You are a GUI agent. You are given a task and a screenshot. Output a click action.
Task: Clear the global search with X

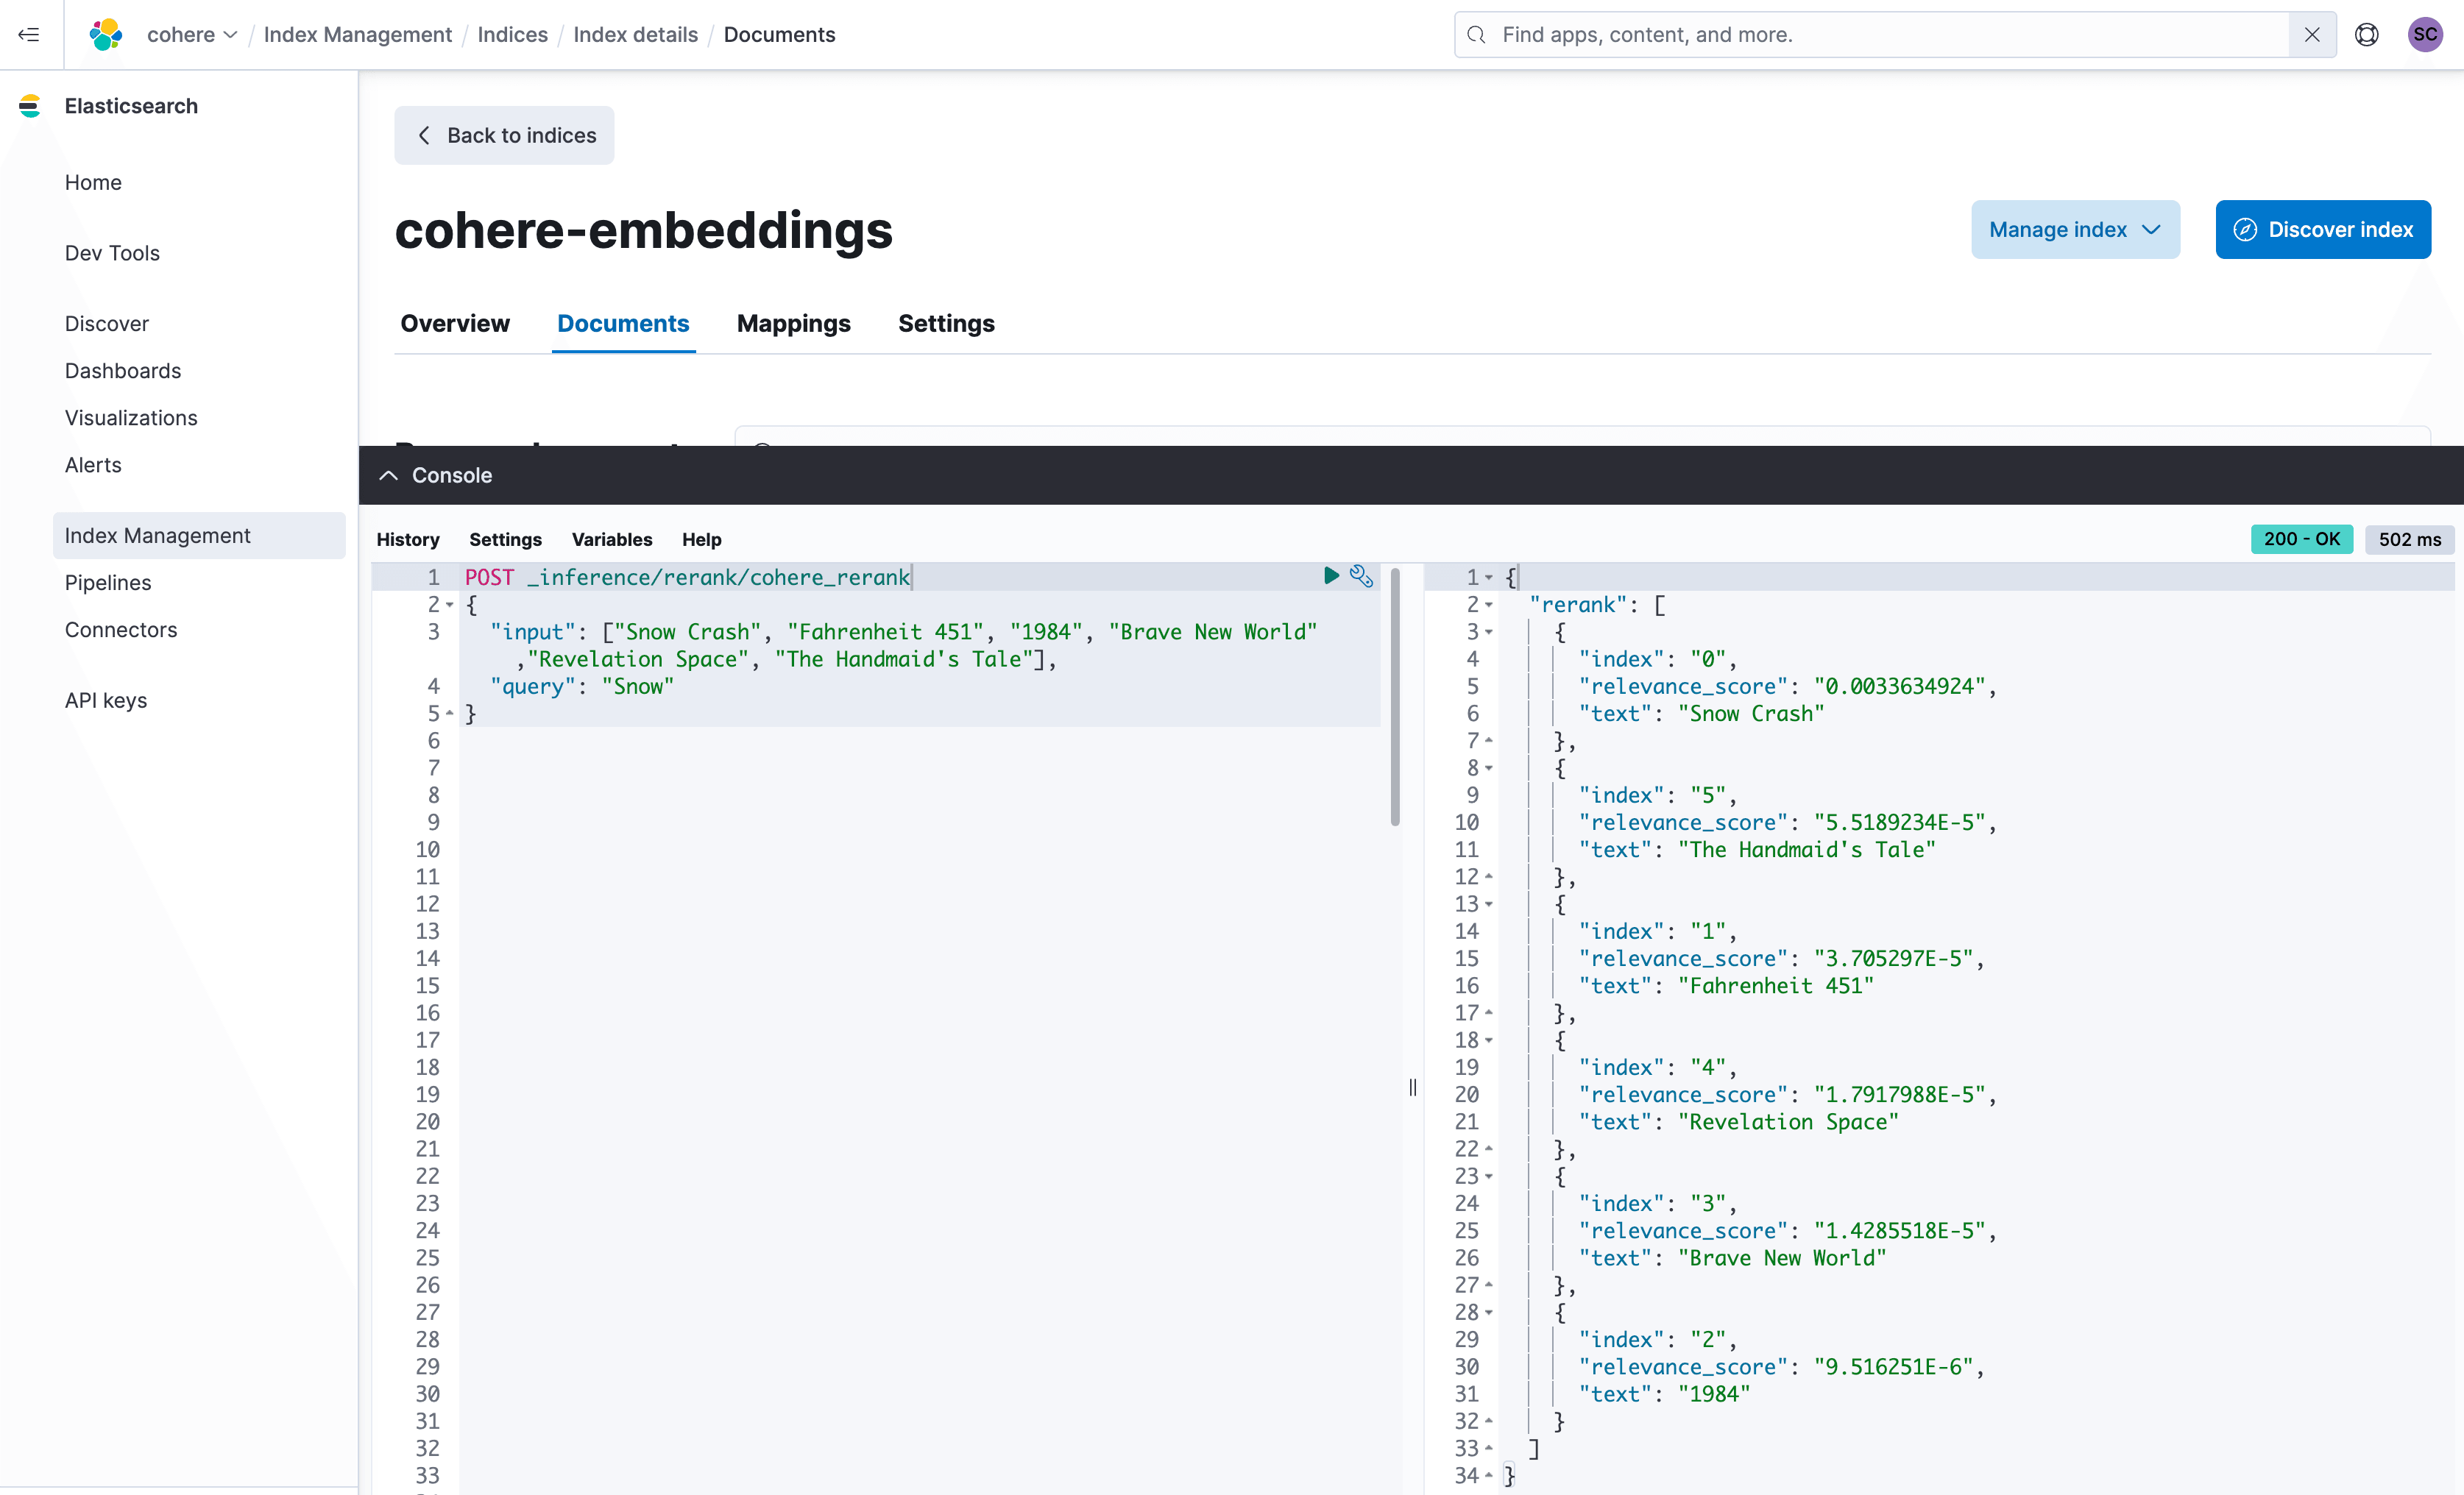click(x=2312, y=35)
